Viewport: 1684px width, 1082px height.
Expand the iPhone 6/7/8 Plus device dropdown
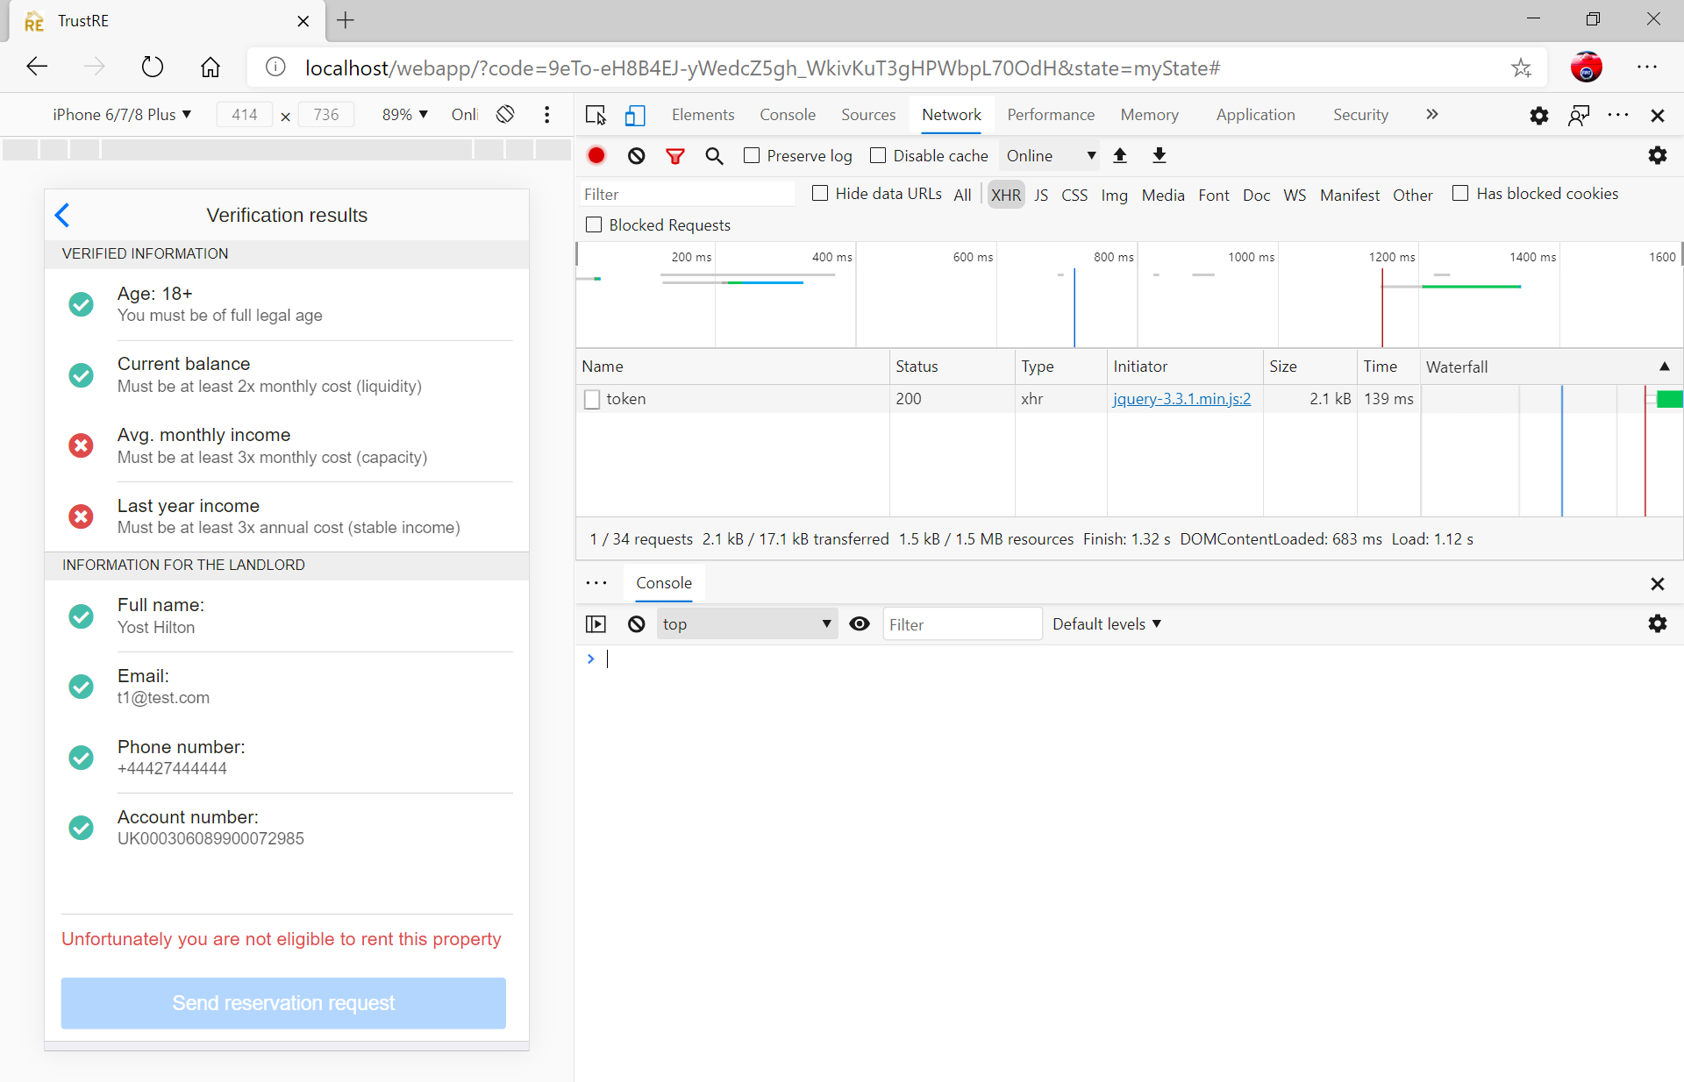click(x=122, y=114)
